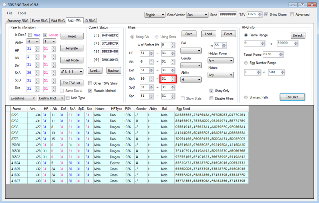This screenshot has width=319, height=203.
Task: Click the Atk filter minimum stepper
Action: 151,62
